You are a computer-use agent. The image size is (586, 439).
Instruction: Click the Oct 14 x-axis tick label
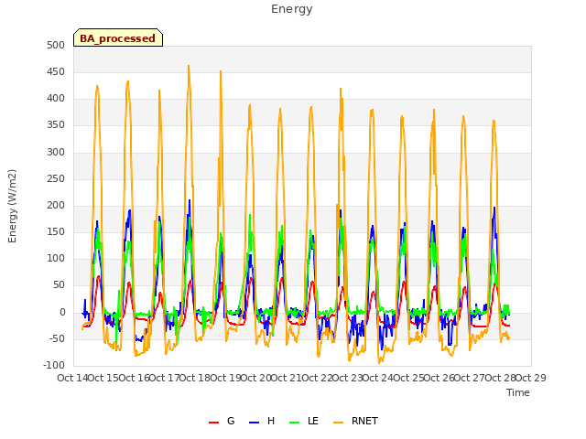72,378
